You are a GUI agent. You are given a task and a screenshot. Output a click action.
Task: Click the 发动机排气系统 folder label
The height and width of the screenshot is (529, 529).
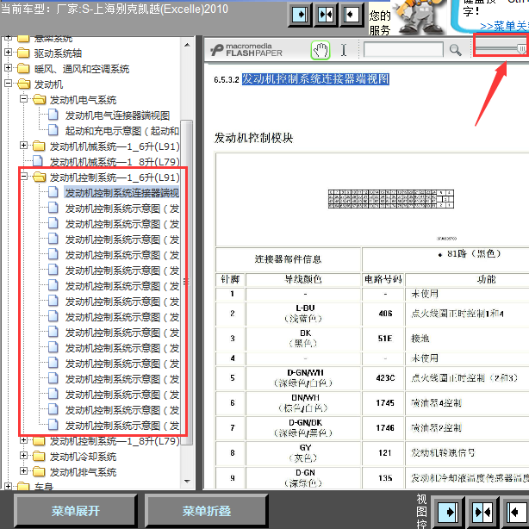(x=83, y=473)
